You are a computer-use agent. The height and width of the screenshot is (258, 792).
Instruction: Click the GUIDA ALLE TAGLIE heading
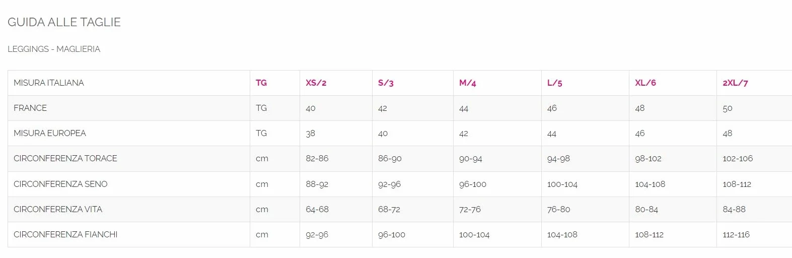(x=64, y=22)
